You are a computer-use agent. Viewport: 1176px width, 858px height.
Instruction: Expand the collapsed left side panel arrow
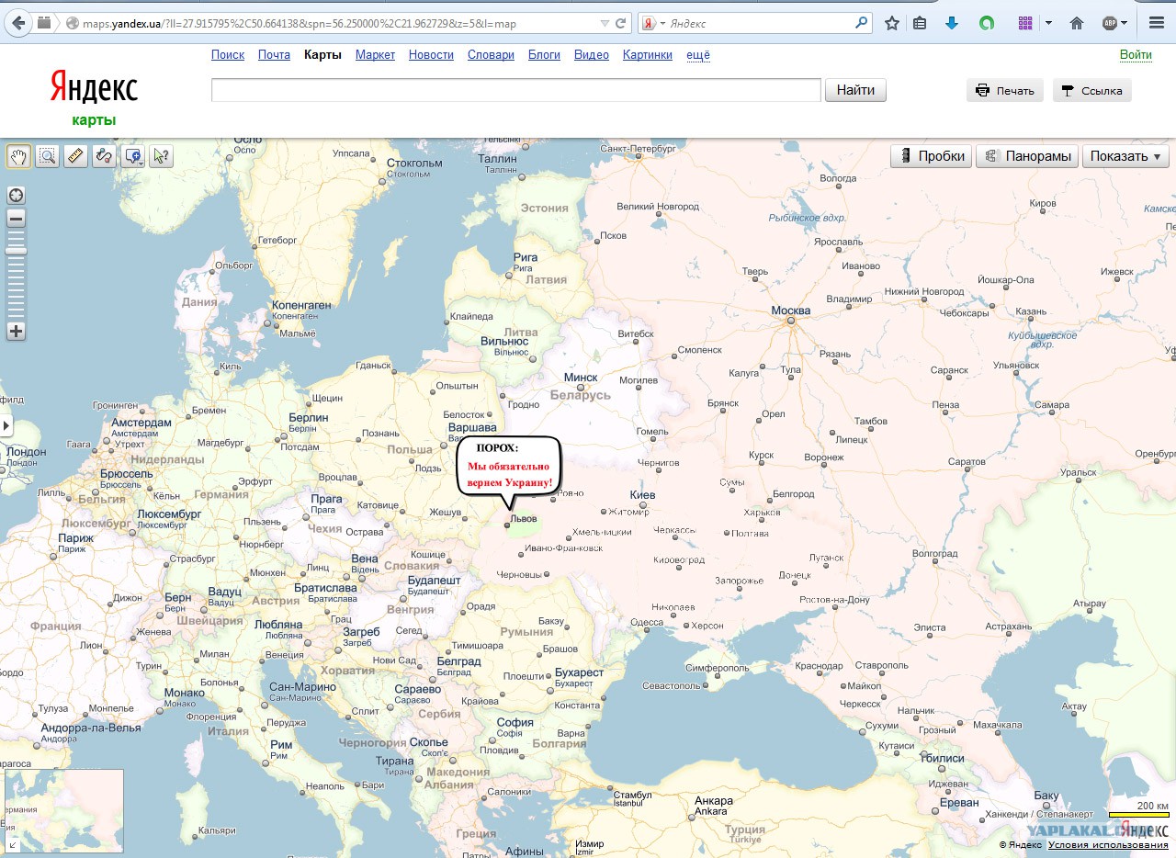(x=6, y=426)
